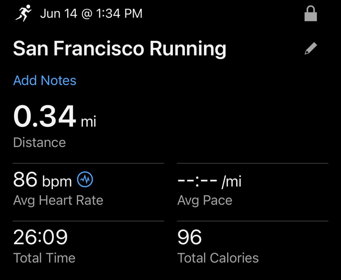Tap the running activity type icon

(23, 14)
